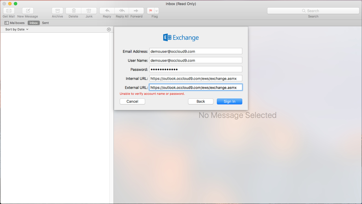Click the Reply All double-arrow icon
Image resolution: width=362 pixels, height=204 pixels.
(x=122, y=11)
